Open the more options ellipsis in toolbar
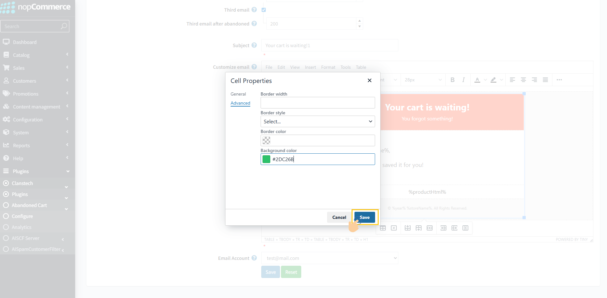The width and height of the screenshot is (607, 298). coord(559,80)
